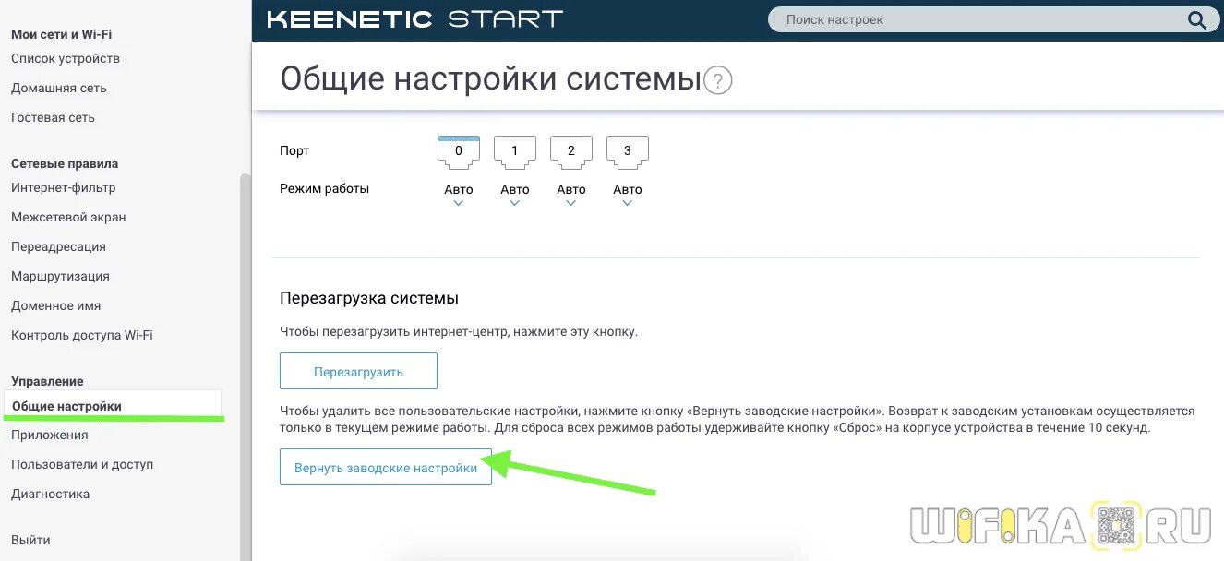This screenshot has width=1224, height=561.
Task: Open Приложения section
Action: (x=50, y=435)
